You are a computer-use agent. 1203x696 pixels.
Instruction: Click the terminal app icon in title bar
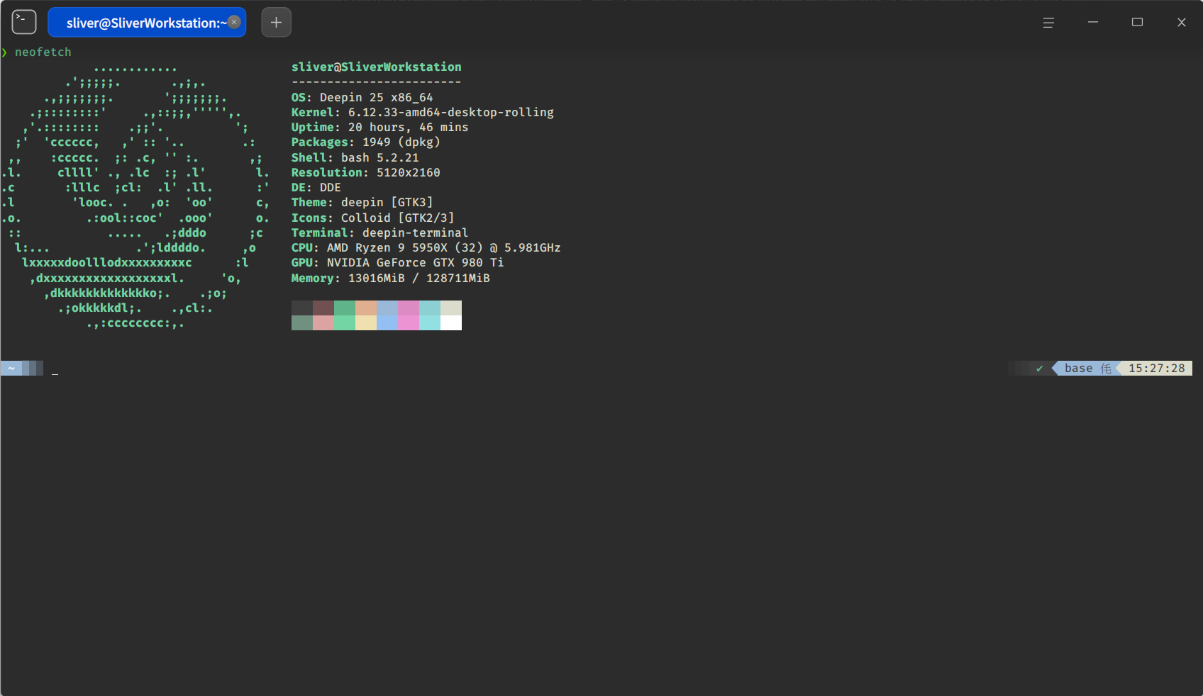tap(24, 22)
